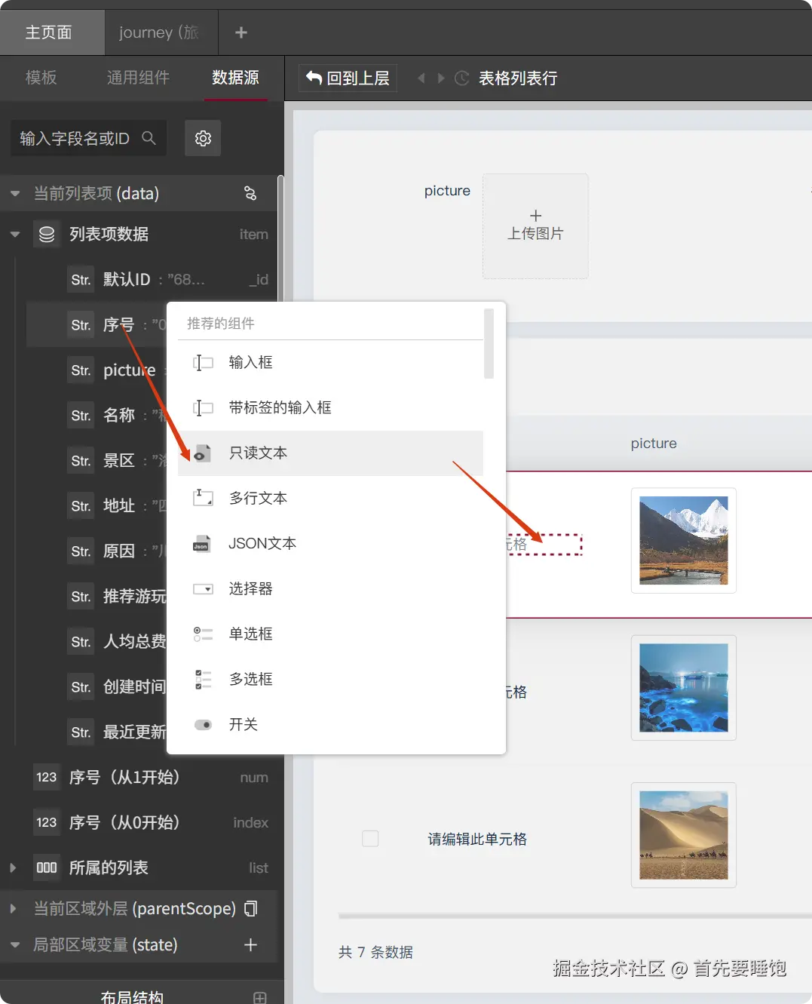Click the 输入框 component icon

(x=203, y=363)
